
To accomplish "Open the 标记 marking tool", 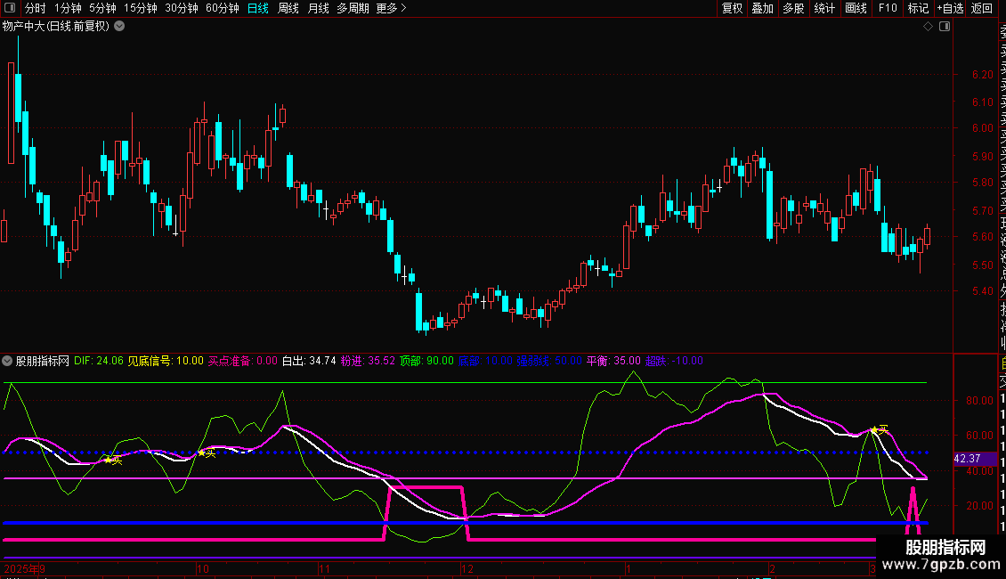I will tap(918, 9).
